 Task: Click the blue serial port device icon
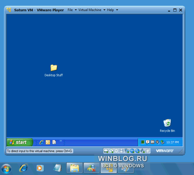tap(132, 151)
